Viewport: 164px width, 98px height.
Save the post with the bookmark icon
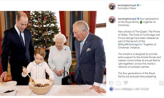(161, 83)
